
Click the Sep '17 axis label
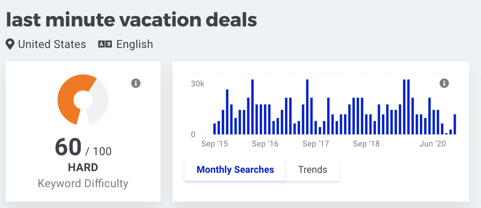coord(316,144)
